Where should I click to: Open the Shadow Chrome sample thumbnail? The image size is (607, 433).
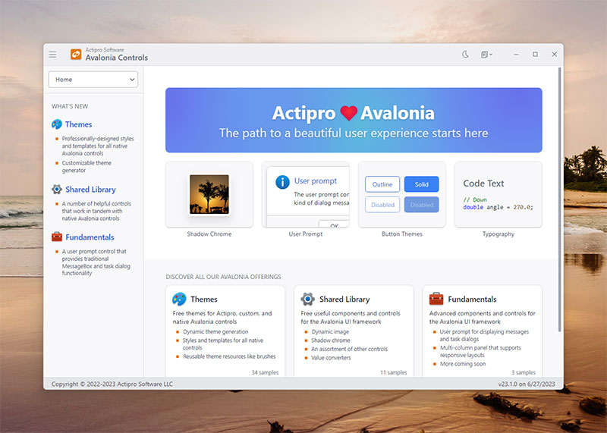click(x=209, y=194)
